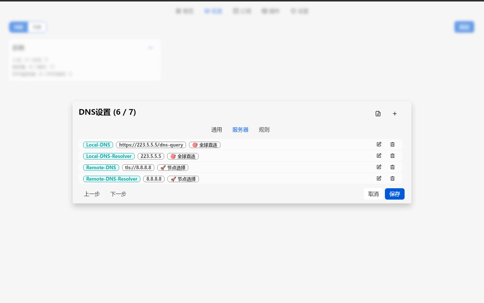This screenshot has width=484, height=303.
Task: Click the Remote-DNS-Resolver tag label
Action: (x=112, y=179)
